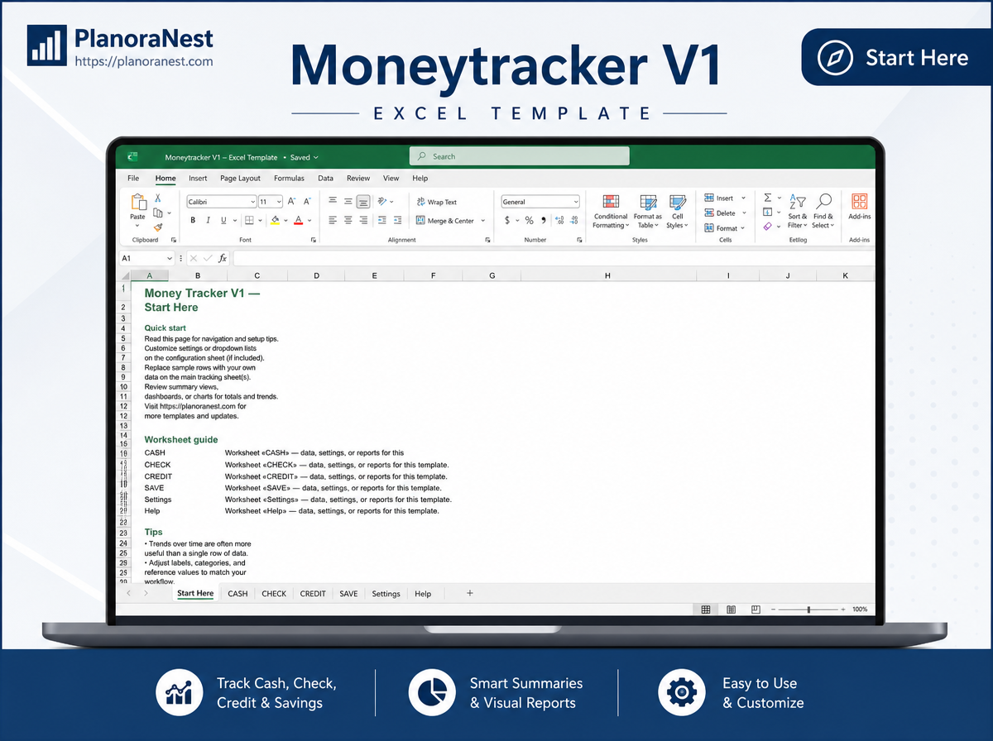Image resolution: width=993 pixels, height=741 pixels.
Task: Add a new sheet with plus button
Action: (470, 593)
